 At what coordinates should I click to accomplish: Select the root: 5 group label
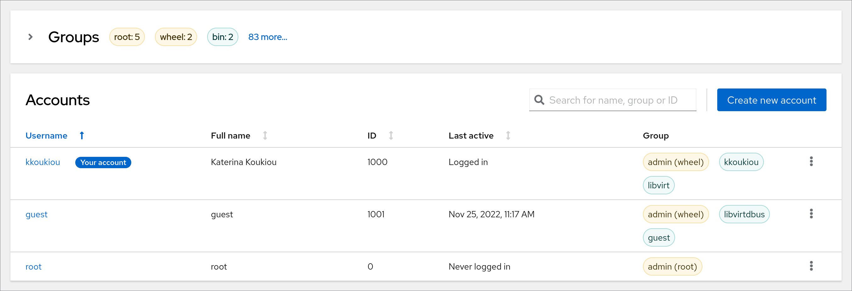coord(127,37)
